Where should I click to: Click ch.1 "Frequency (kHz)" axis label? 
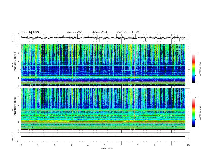point(15,62)
